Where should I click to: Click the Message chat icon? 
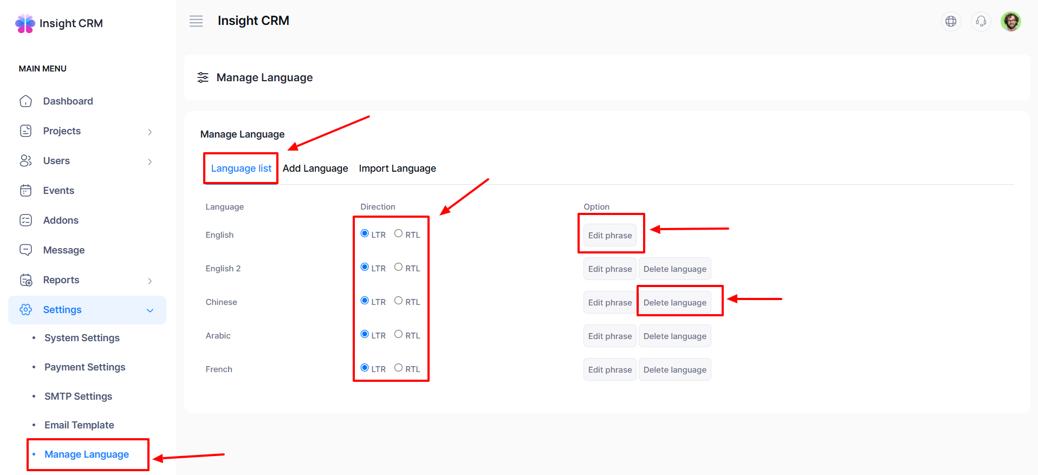[25, 250]
